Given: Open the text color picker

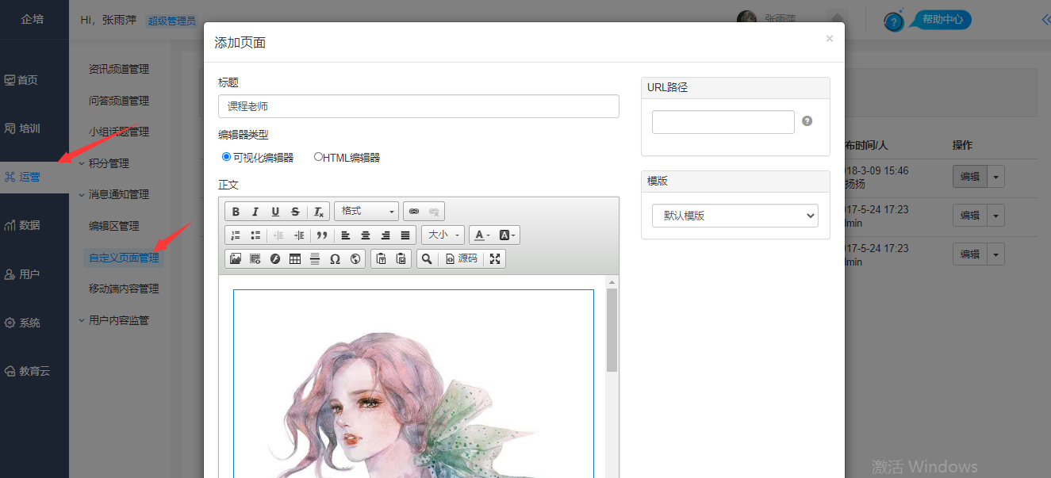Looking at the screenshot, I should coord(481,235).
